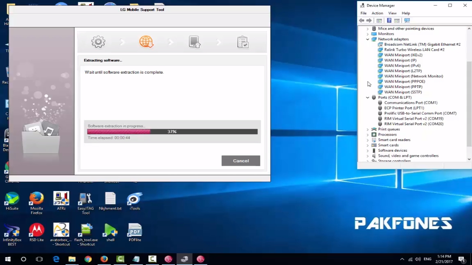Viewport: 472px width, 265px height.
Task: Expand the Print queues node
Action: (367, 130)
